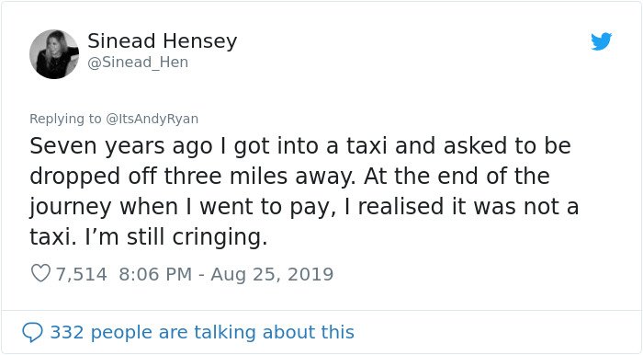Viewport: 643px width, 355px height.
Task: Click the number 332 in the footer
Action: pyautogui.click(x=67, y=332)
